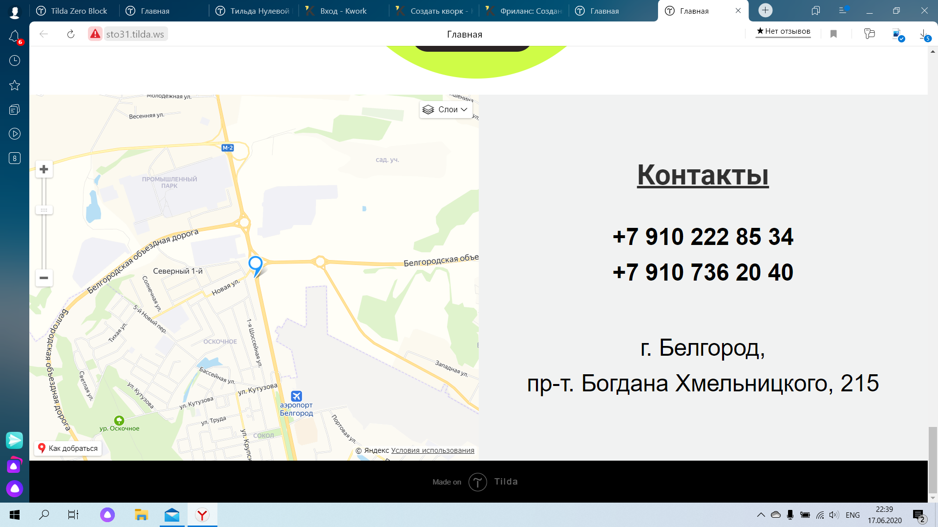This screenshot has height=527, width=938.
Task: Open collections icon in sidebar
Action: tap(15, 110)
